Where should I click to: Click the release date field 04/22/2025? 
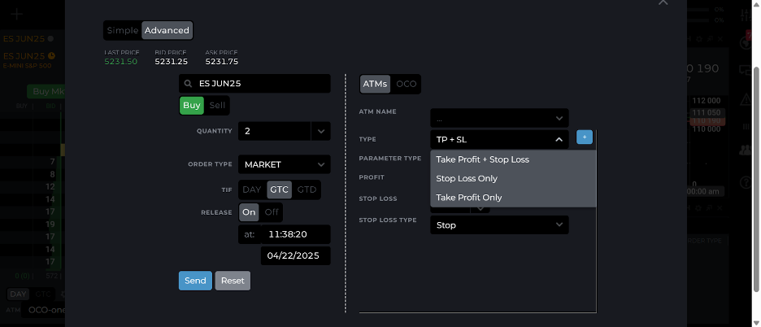point(296,255)
